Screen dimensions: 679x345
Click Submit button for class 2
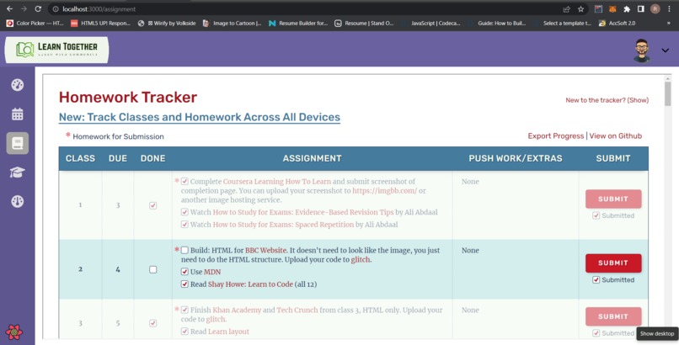tap(613, 263)
